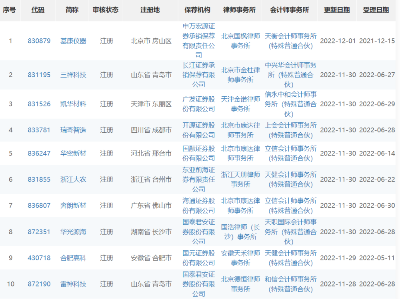Open stock code 872351 link
This screenshot has height=299, width=400.
[x=39, y=232]
